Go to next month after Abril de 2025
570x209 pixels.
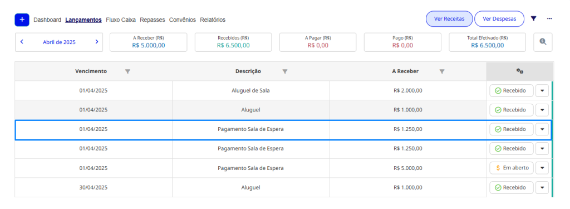(97, 42)
